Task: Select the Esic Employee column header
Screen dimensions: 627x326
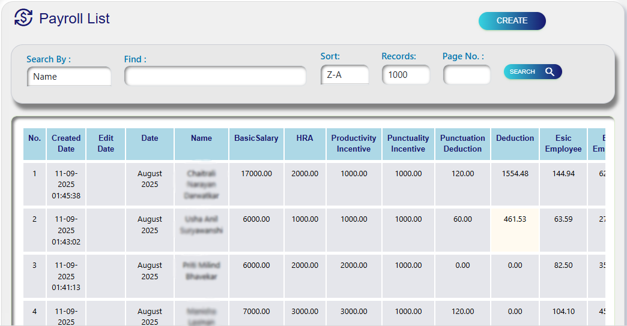Action: pyautogui.click(x=563, y=144)
